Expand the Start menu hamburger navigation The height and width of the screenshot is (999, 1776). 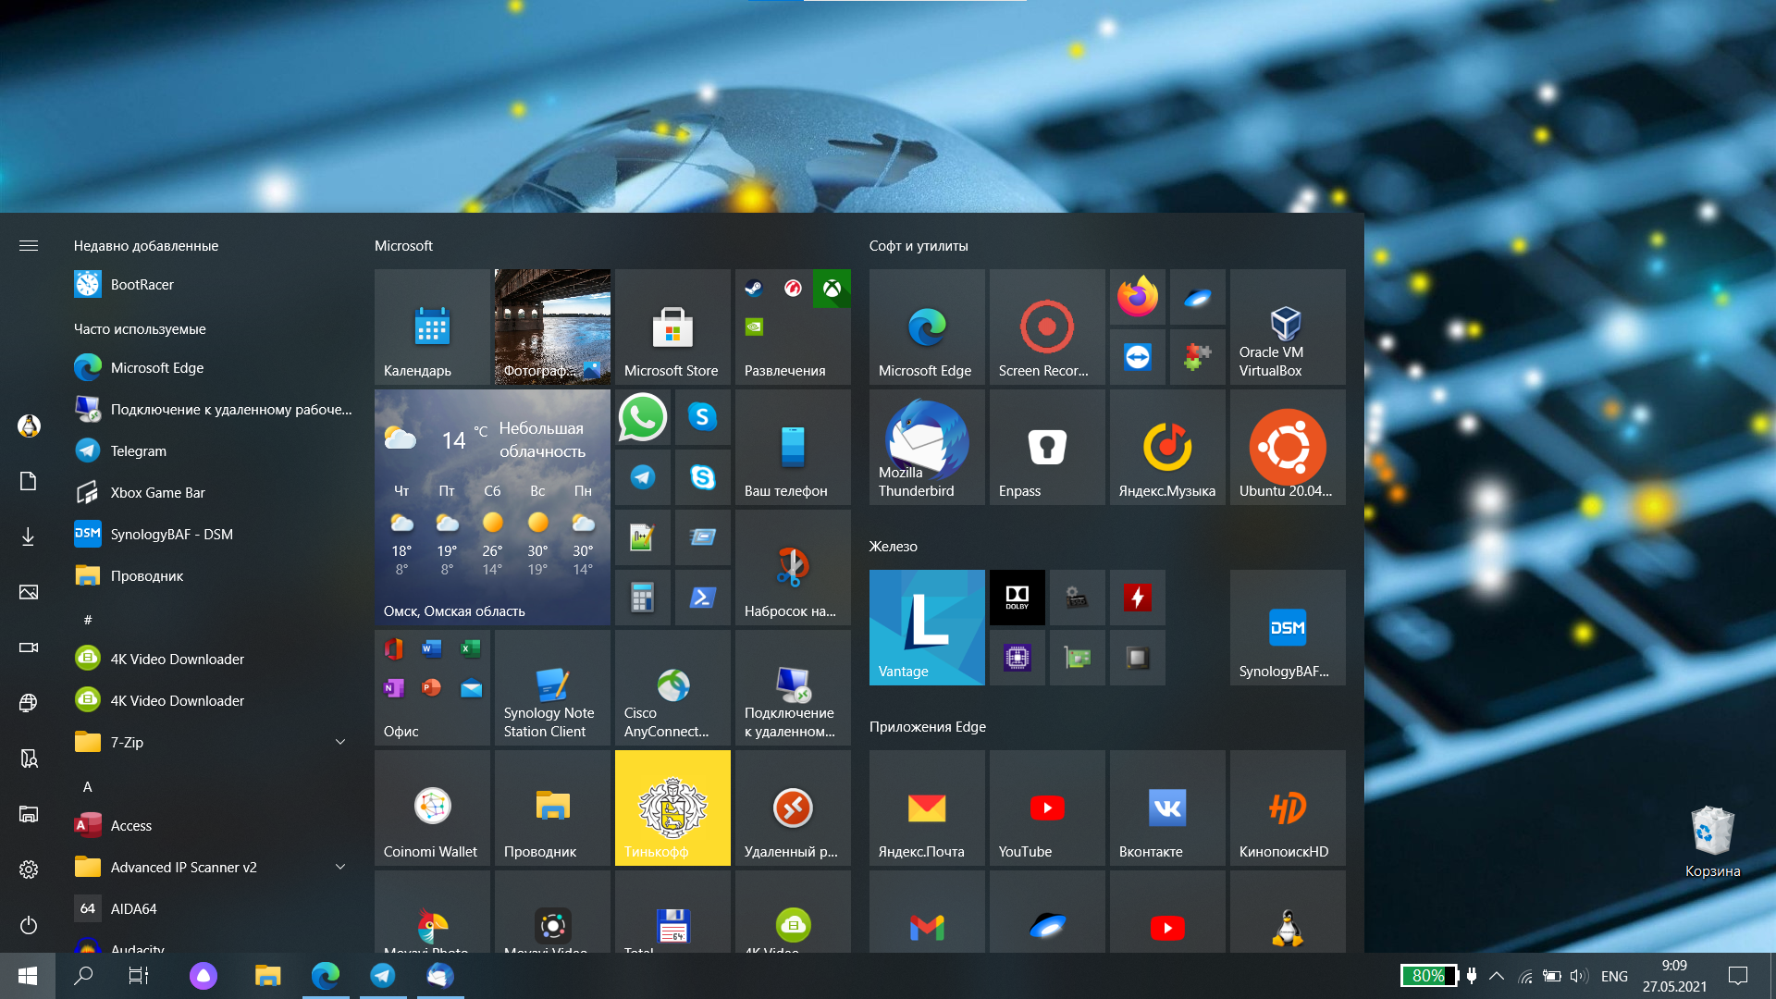[x=29, y=245]
